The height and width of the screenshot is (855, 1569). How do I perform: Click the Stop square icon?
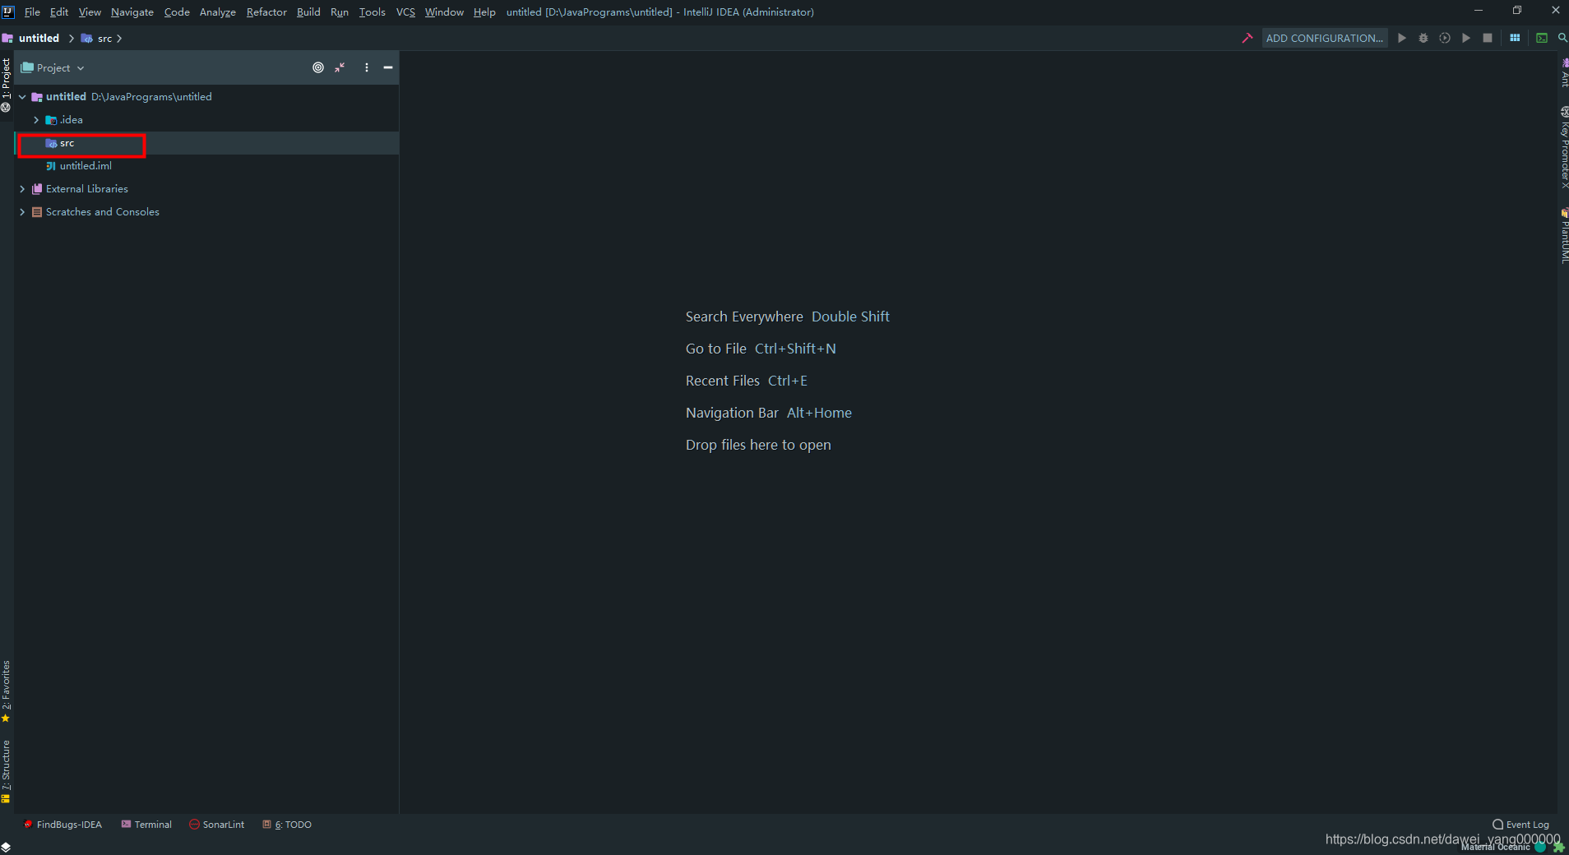[1488, 38]
